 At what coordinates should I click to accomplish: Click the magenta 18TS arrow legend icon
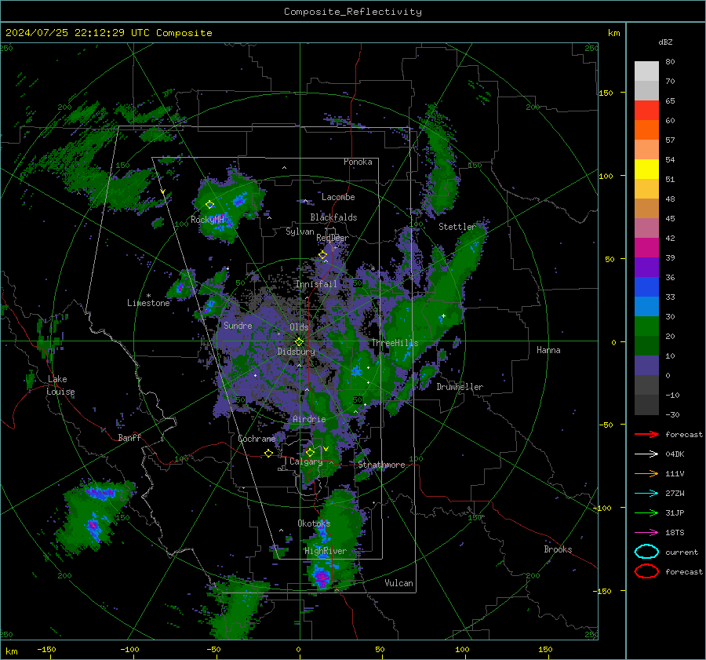(646, 533)
